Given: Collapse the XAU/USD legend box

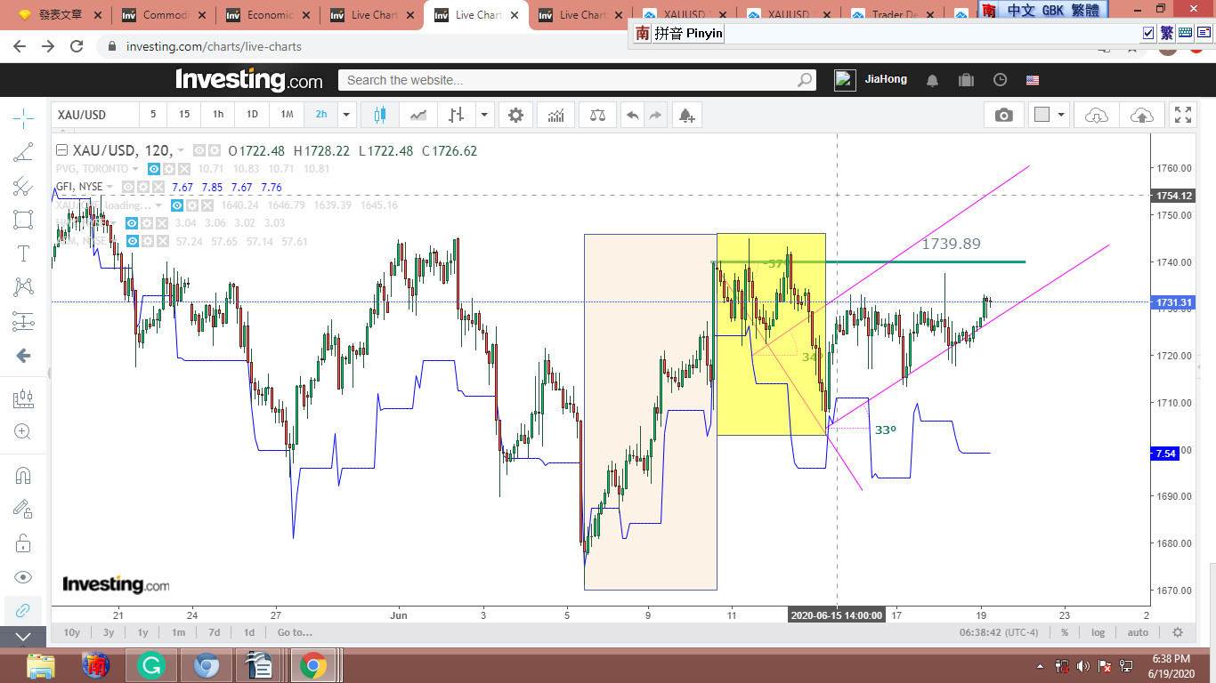Looking at the screenshot, I should (x=61, y=150).
